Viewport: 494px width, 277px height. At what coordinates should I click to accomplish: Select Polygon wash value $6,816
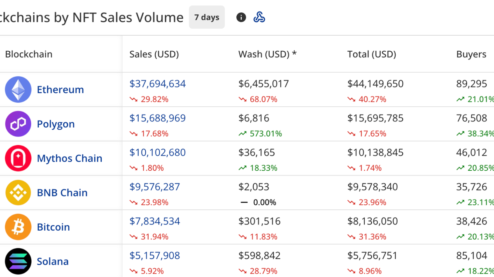pos(254,118)
